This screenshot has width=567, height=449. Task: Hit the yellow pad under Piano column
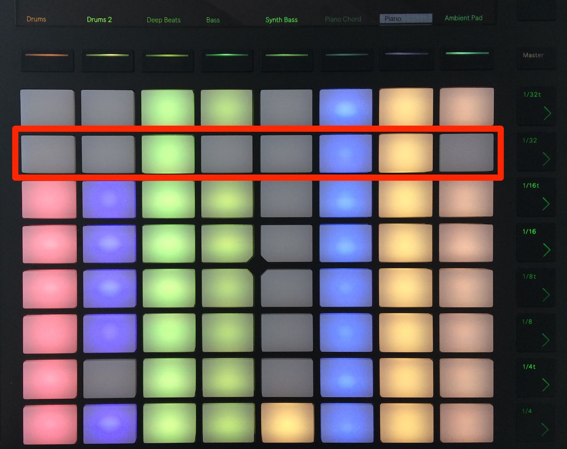(405, 108)
